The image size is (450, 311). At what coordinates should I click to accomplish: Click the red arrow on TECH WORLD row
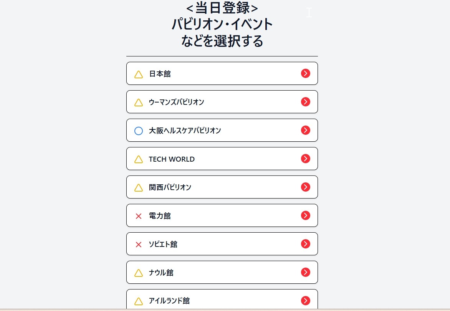(306, 159)
